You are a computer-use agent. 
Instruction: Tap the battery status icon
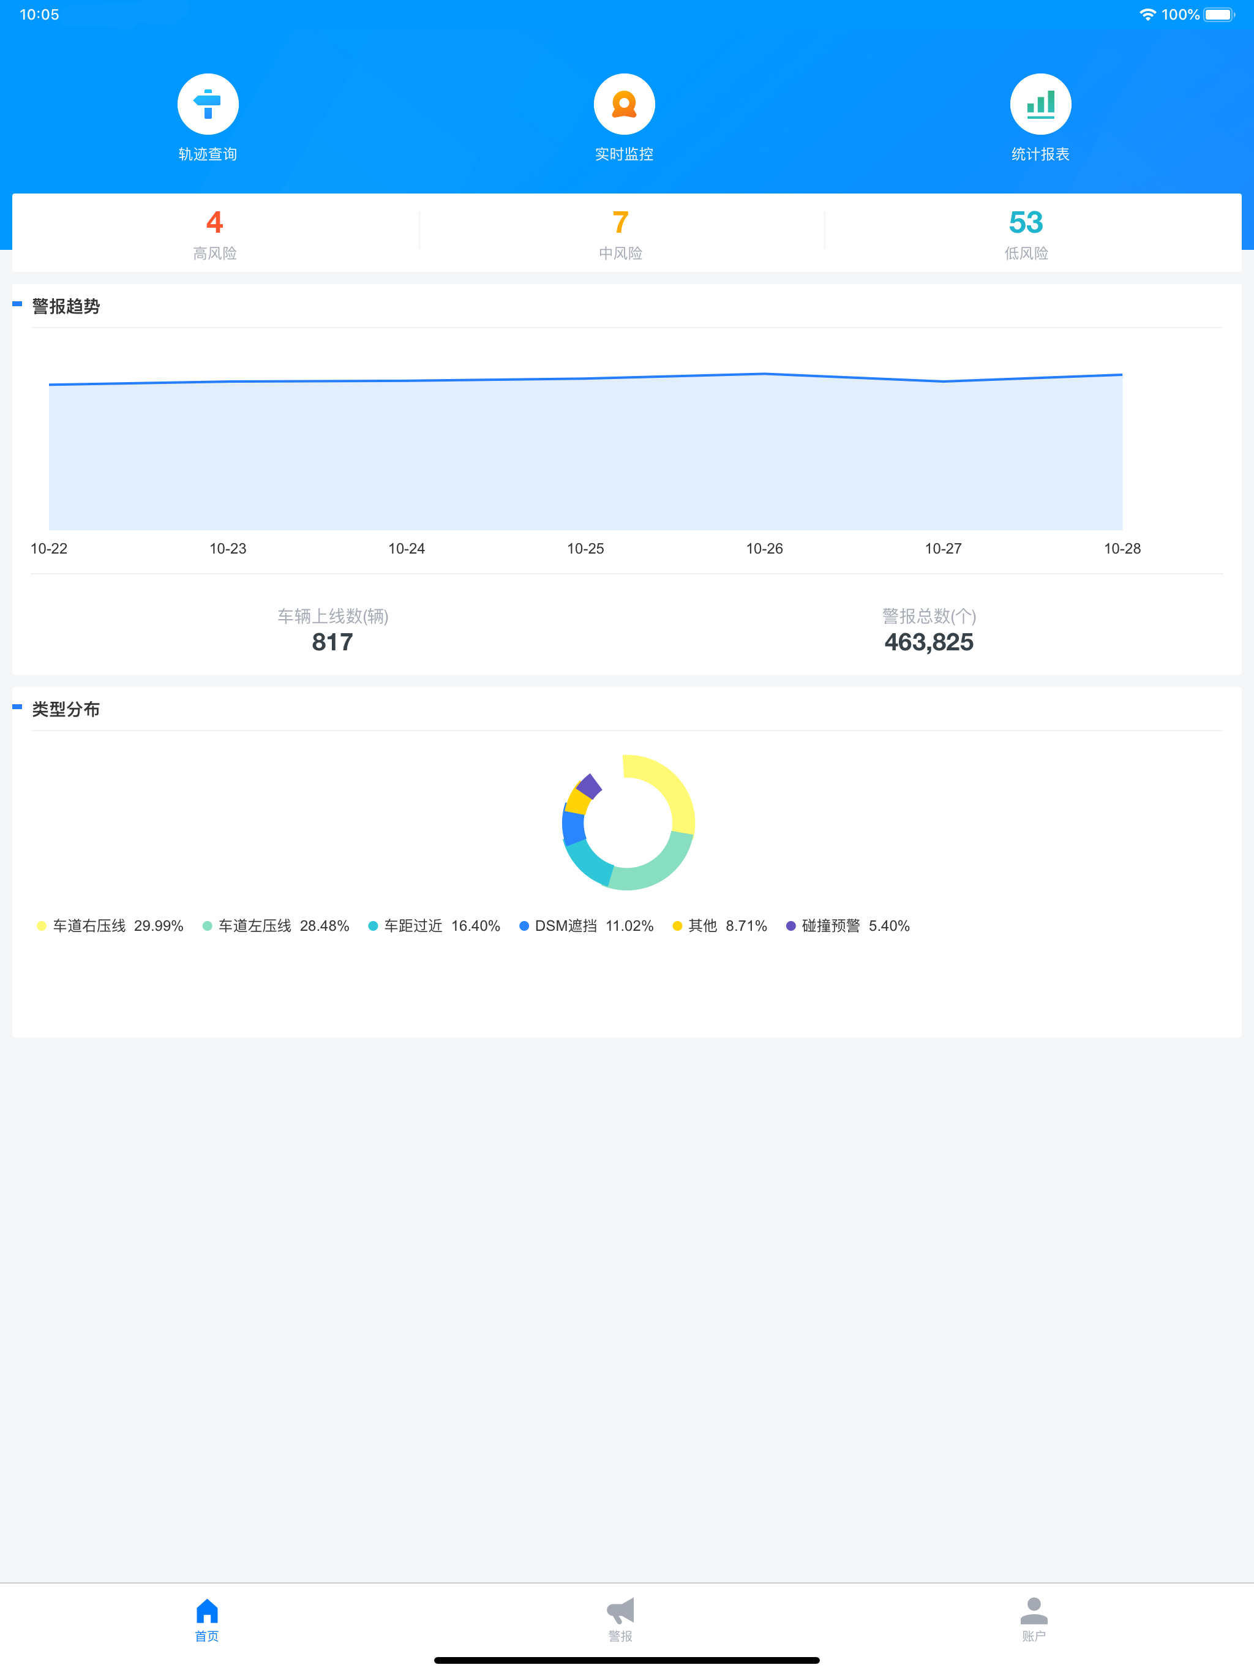1219,14
